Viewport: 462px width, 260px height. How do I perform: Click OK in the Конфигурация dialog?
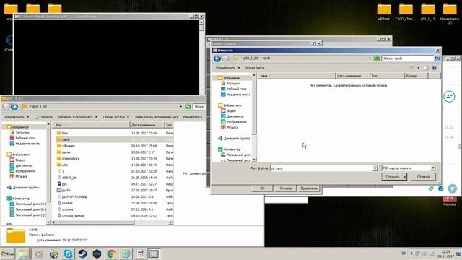(262, 188)
